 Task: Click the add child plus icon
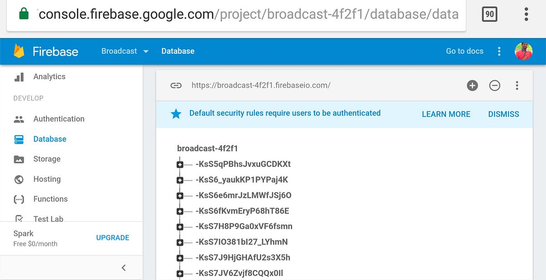(472, 85)
